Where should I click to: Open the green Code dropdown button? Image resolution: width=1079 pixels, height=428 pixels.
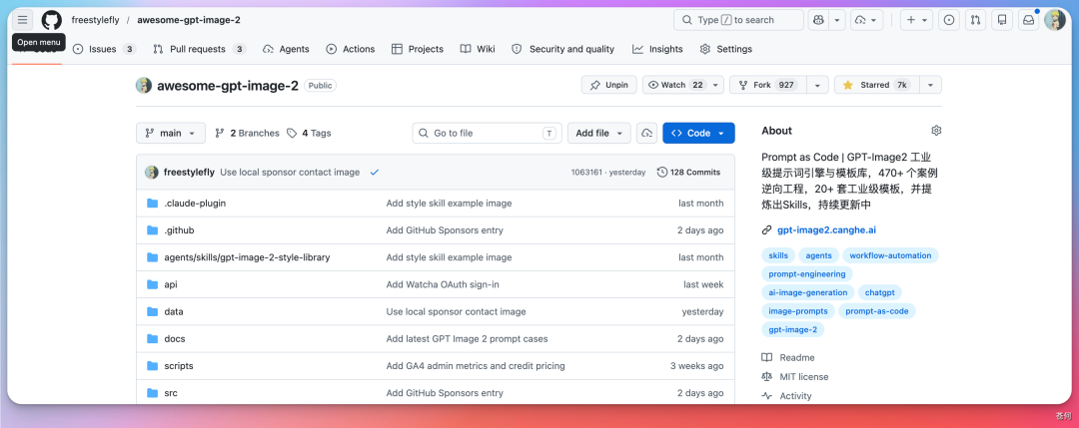click(x=698, y=134)
